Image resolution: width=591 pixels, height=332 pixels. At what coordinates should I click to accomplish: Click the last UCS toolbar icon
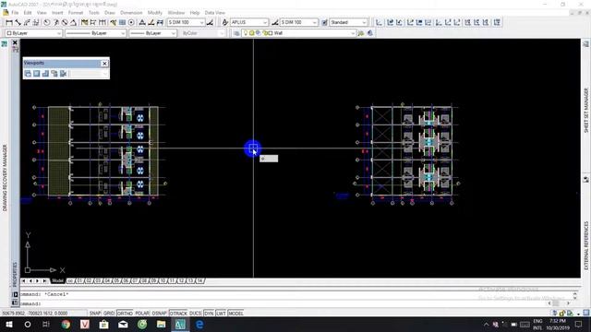click(497, 22)
